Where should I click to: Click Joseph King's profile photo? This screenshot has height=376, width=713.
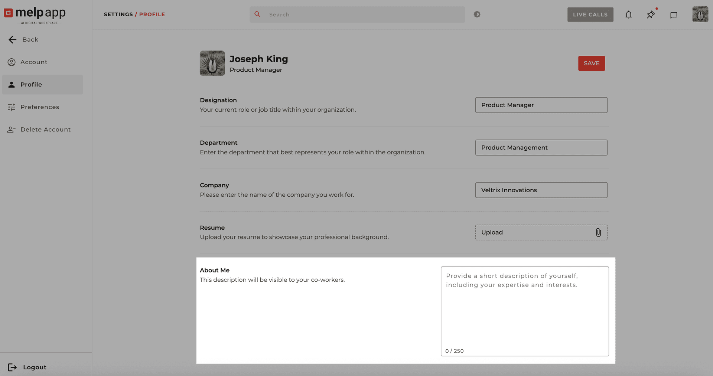pyautogui.click(x=212, y=63)
